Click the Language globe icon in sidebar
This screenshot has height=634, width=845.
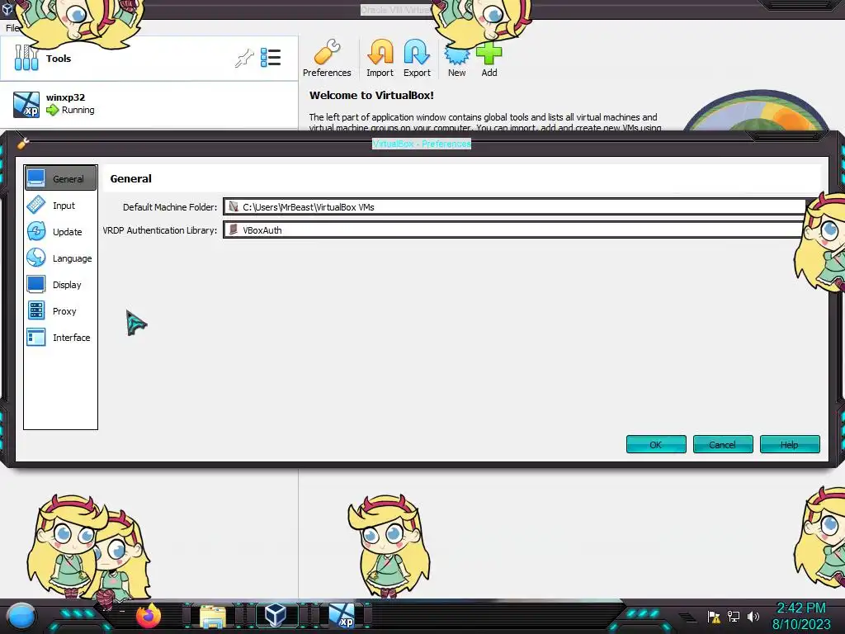coord(36,258)
